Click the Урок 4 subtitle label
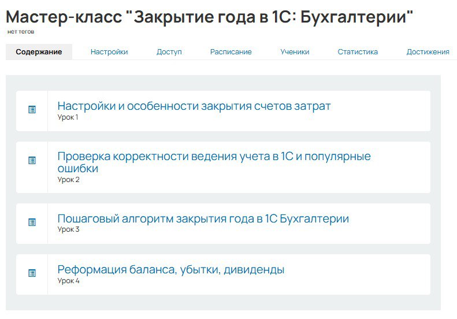This screenshot has height=319, width=457. [68, 281]
